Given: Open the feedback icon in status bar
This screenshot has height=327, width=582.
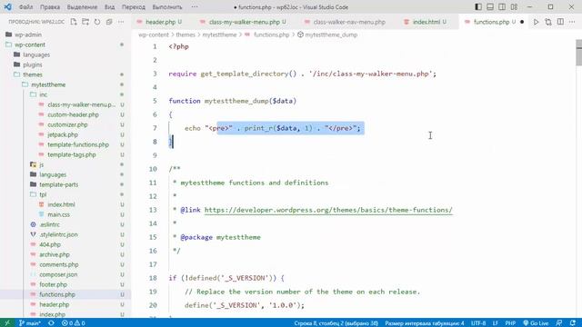Looking at the screenshot, I should coord(559,323).
